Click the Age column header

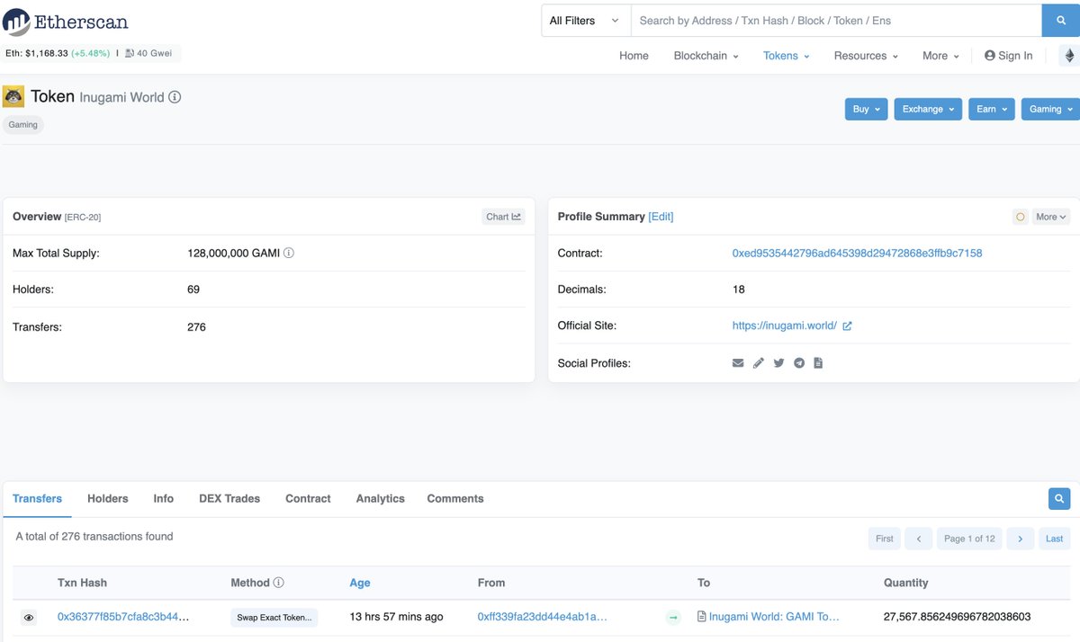coord(360,583)
